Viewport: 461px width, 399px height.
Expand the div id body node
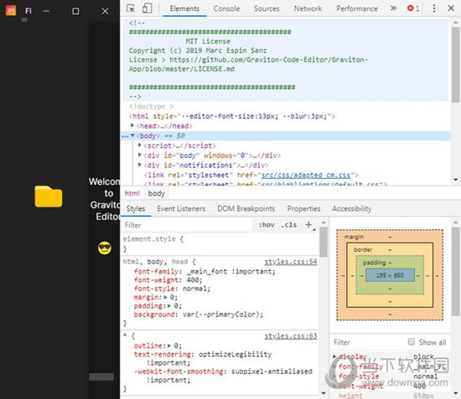pyautogui.click(x=140, y=155)
